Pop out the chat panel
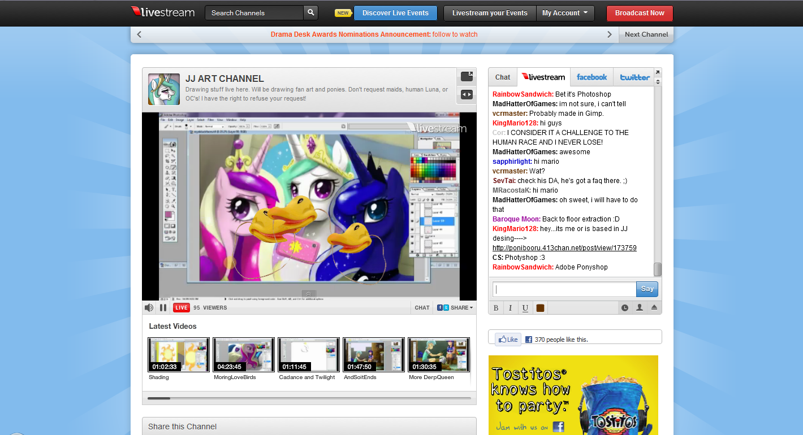The height and width of the screenshot is (435, 803). tap(658, 72)
